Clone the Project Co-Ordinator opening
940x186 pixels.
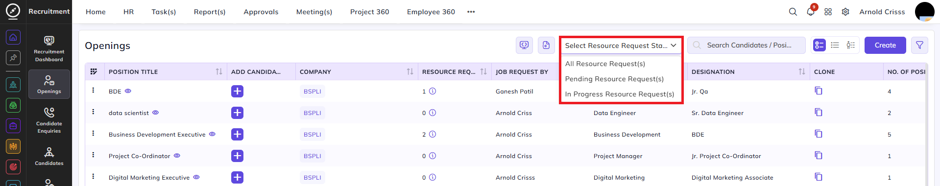click(x=818, y=155)
